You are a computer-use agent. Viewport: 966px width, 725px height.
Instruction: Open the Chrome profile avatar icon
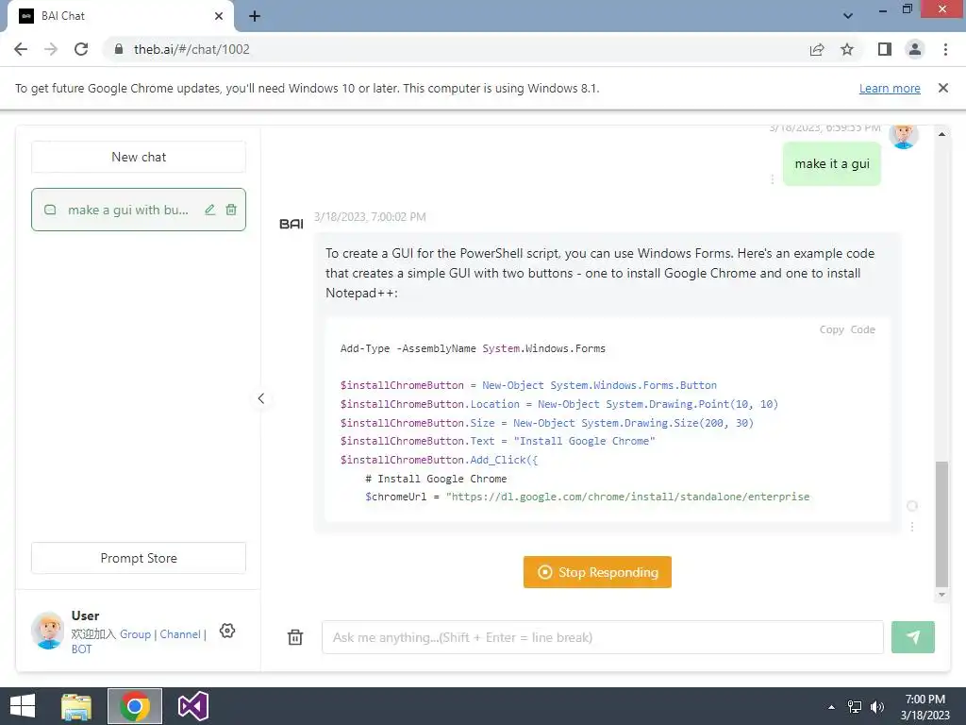(915, 49)
